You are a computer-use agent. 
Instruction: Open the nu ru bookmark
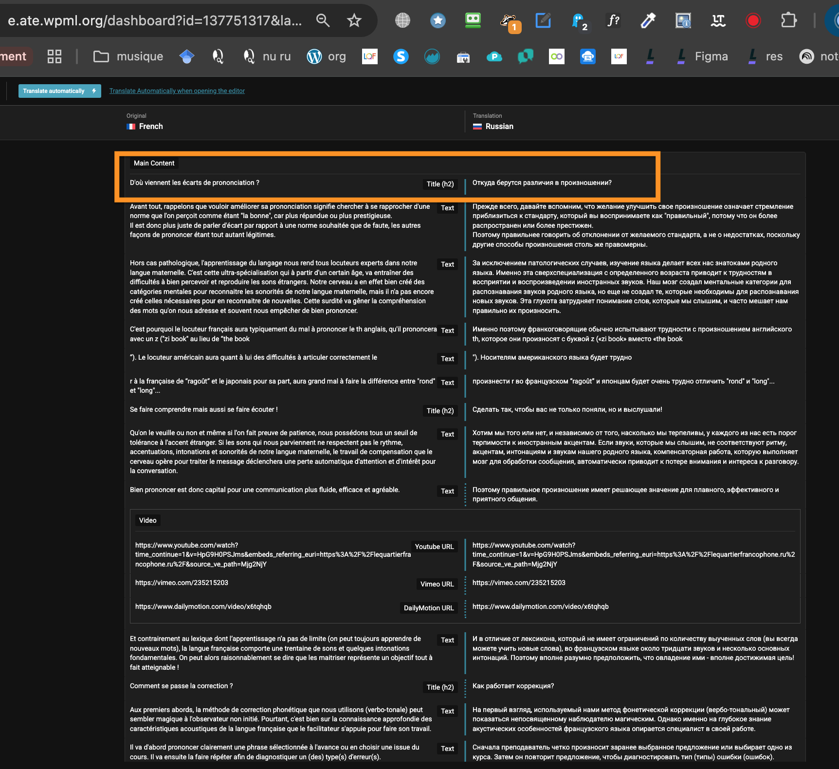point(267,56)
